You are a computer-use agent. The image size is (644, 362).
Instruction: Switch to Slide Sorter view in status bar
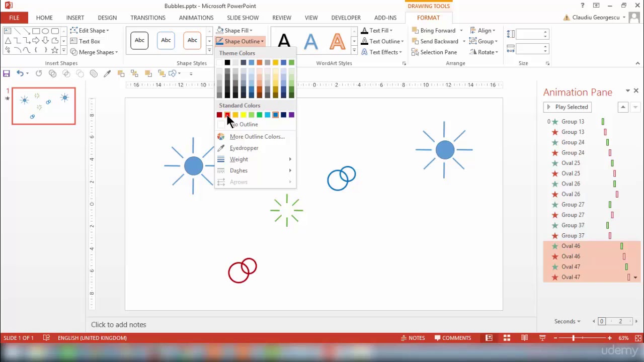coord(507,338)
